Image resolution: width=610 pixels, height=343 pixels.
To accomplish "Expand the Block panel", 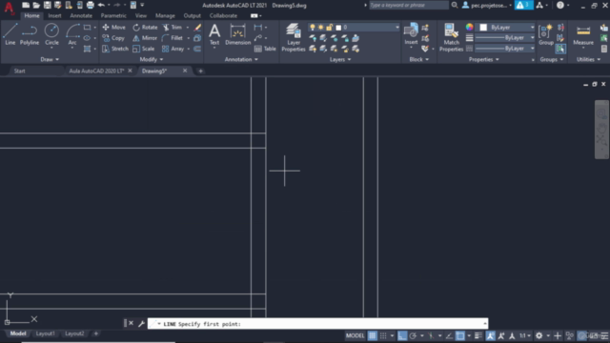I will point(419,59).
